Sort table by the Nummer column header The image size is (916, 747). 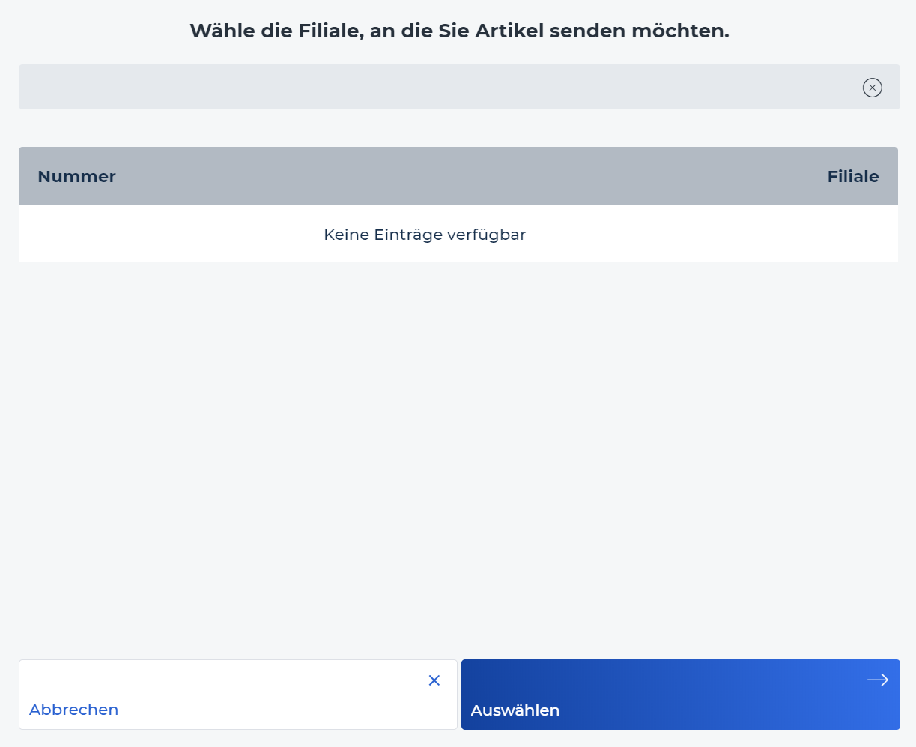tap(76, 176)
